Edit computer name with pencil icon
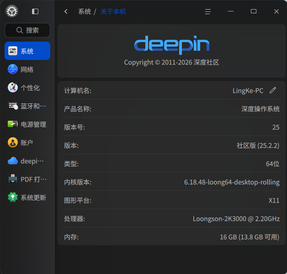Screen dimensions: 287x274 pyautogui.click(x=273, y=90)
